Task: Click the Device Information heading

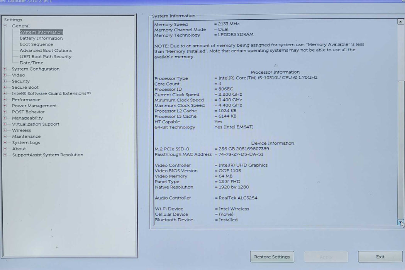Action: [273, 143]
